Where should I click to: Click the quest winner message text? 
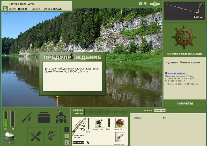pos(72,70)
